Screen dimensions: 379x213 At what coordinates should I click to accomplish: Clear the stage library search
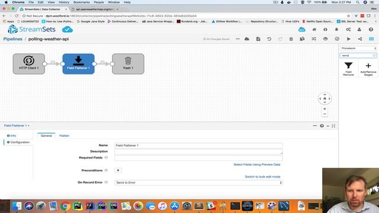pos(374,56)
